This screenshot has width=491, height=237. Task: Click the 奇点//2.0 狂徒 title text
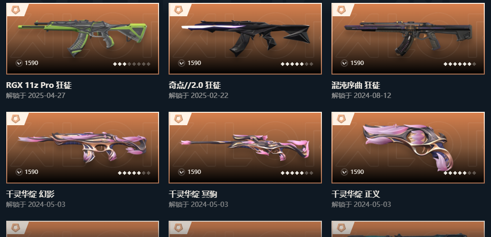pyautogui.click(x=195, y=85)
